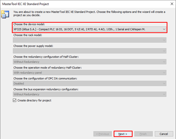Open the power supply model dropdown
The height and width of the screenshot is (139, 176).
click(x=90, y=51)
